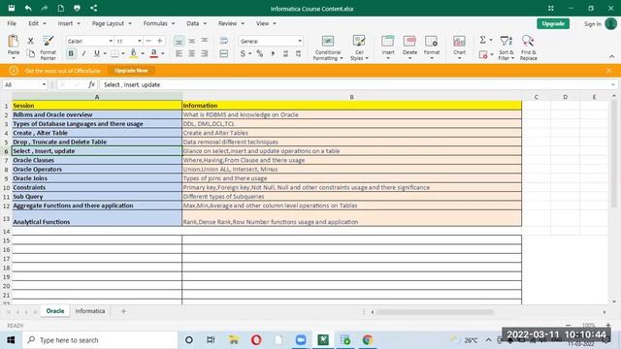Add a new sheet with the plus button
The height and width of the screenshot is (349, 621).
point(123,311)
